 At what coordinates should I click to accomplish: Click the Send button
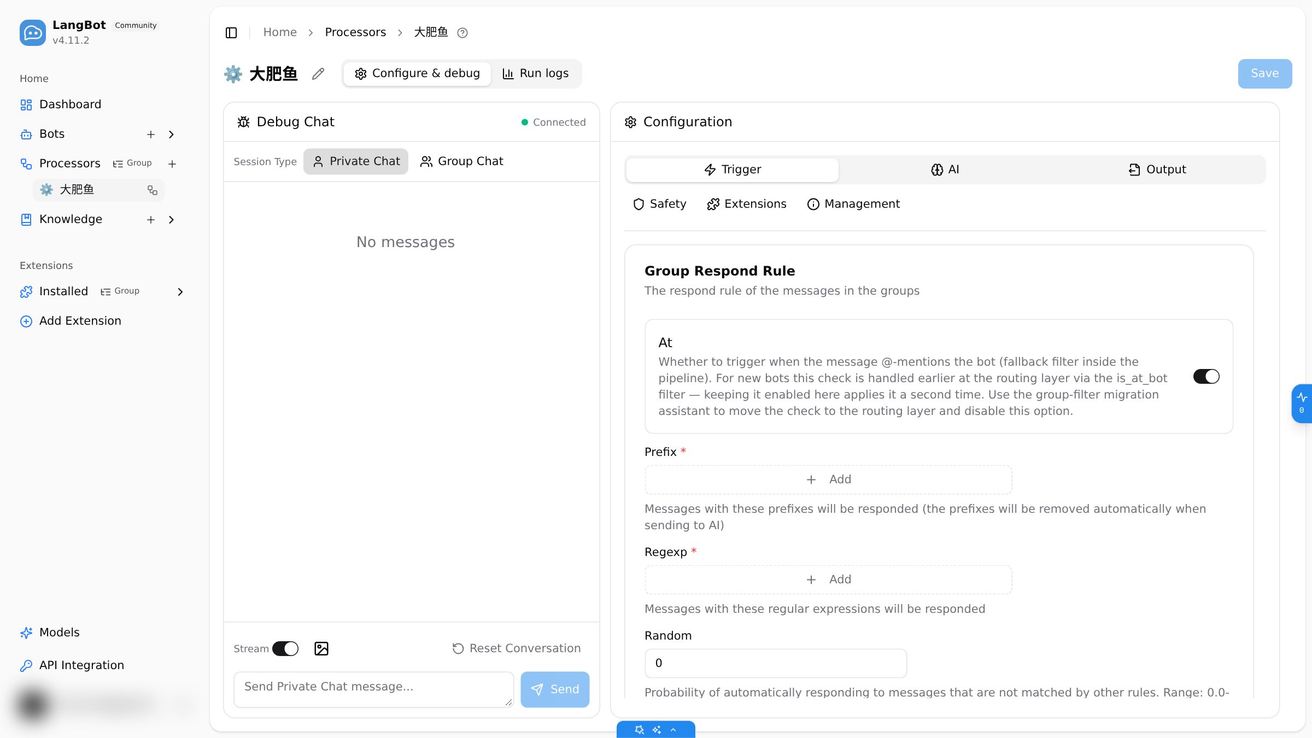[x=555, y=690]
